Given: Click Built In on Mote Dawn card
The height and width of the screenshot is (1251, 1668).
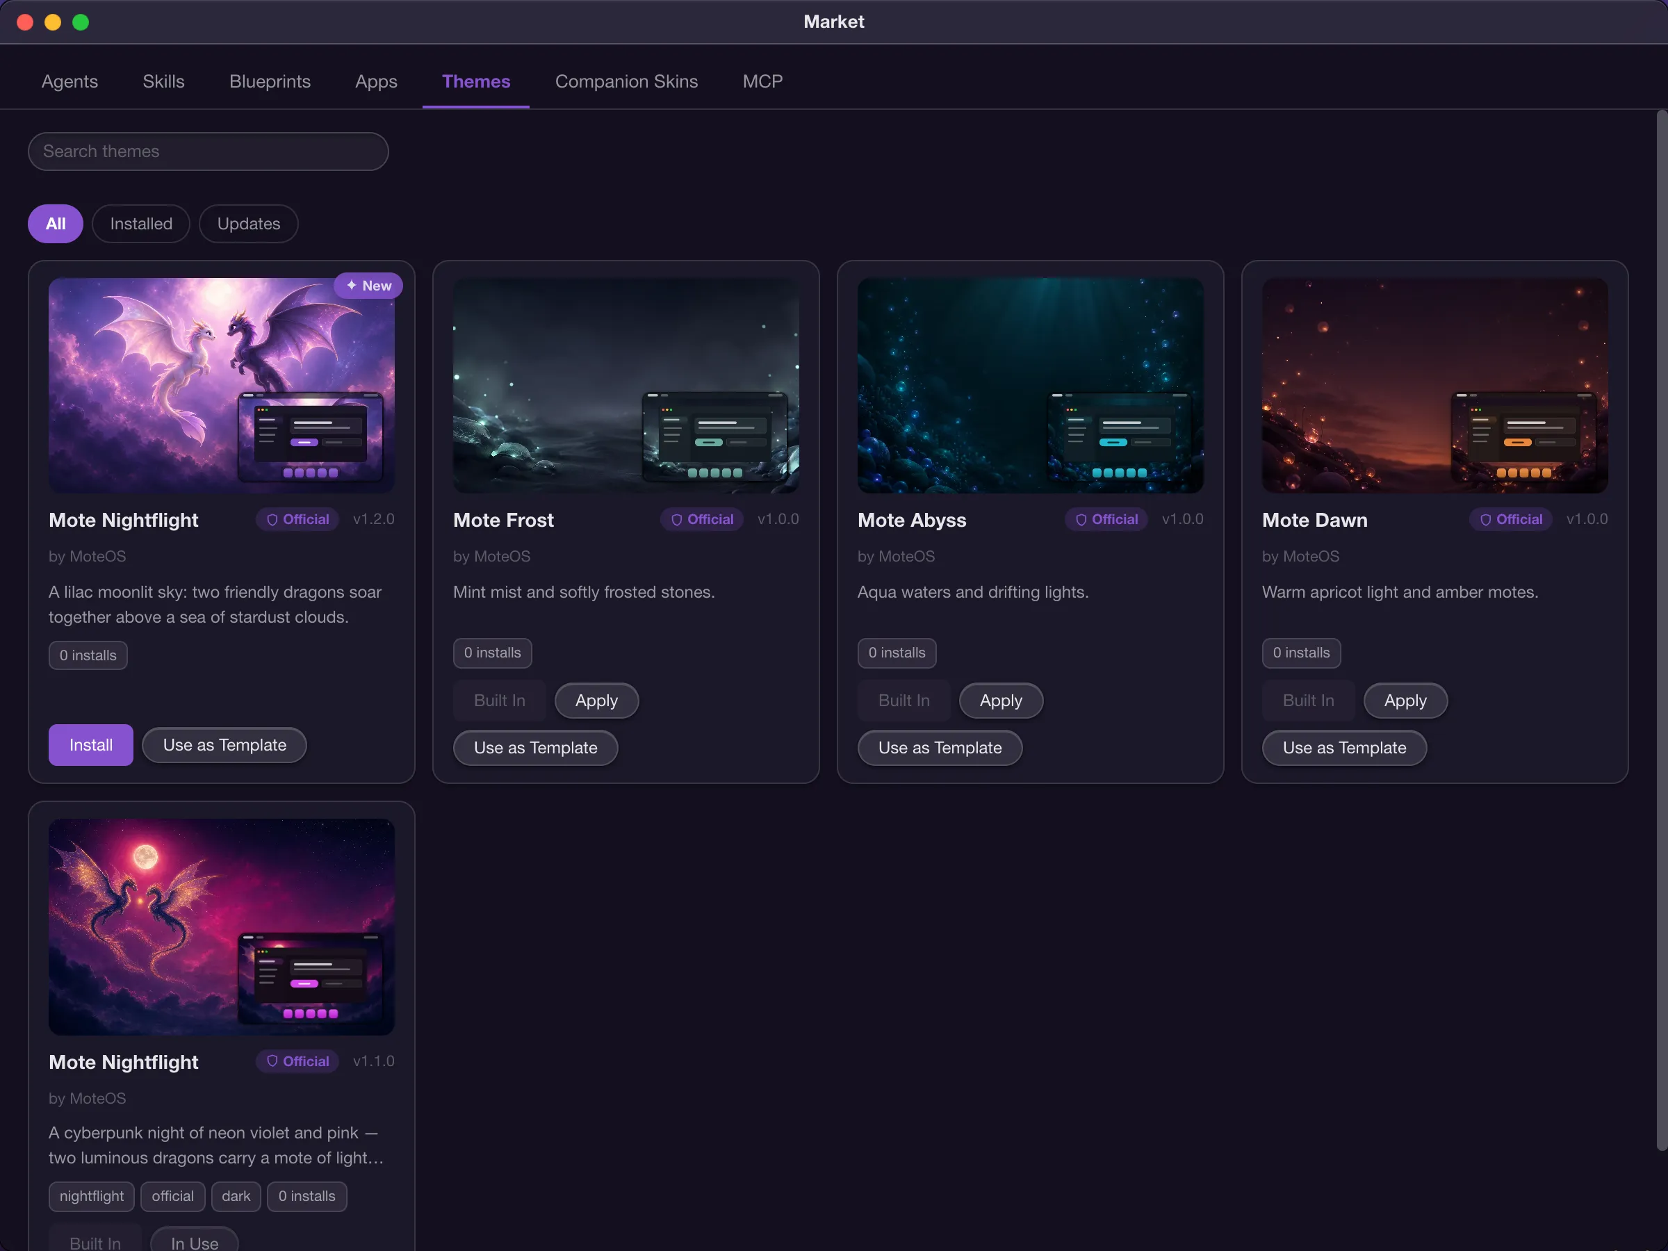Looking at the screenshot, I should (1308, 701).
